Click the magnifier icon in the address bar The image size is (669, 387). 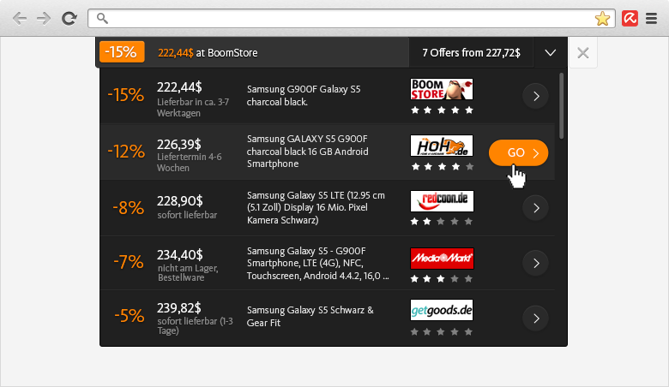click(102, 18)
